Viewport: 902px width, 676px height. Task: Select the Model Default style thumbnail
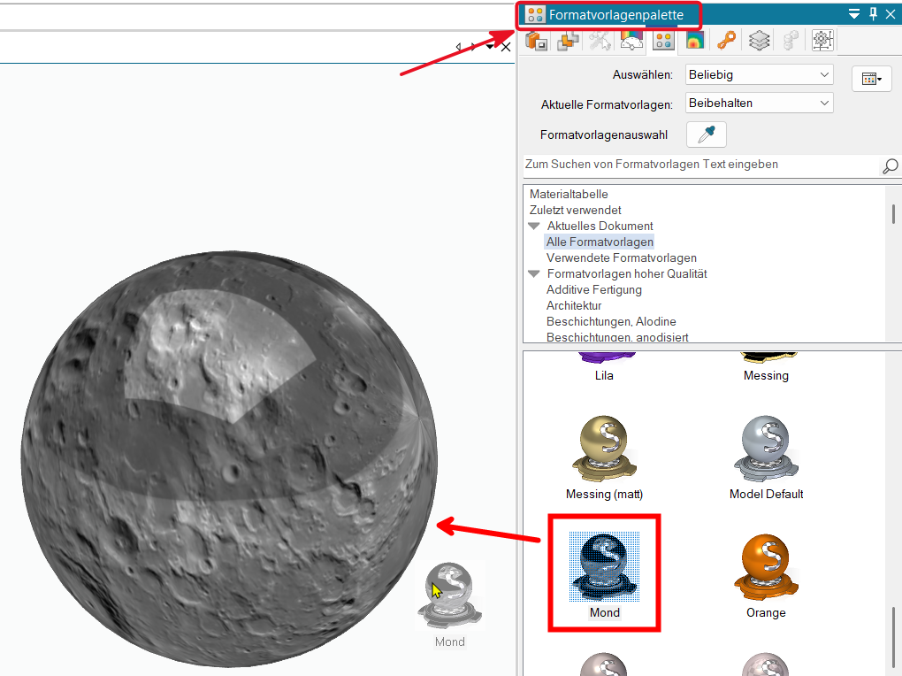tap(766, 449)
